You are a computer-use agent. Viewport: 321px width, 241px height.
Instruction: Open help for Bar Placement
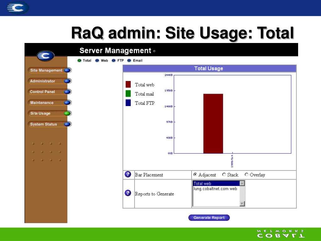tap(128, 174)
